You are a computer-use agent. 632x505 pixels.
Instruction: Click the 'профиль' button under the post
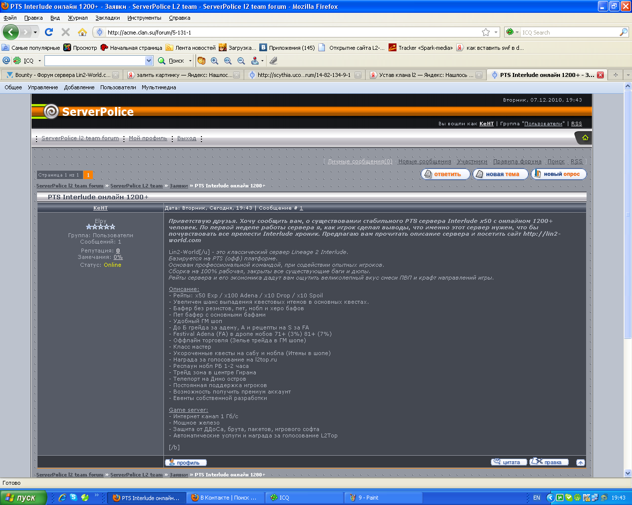(x=186, y=463)
